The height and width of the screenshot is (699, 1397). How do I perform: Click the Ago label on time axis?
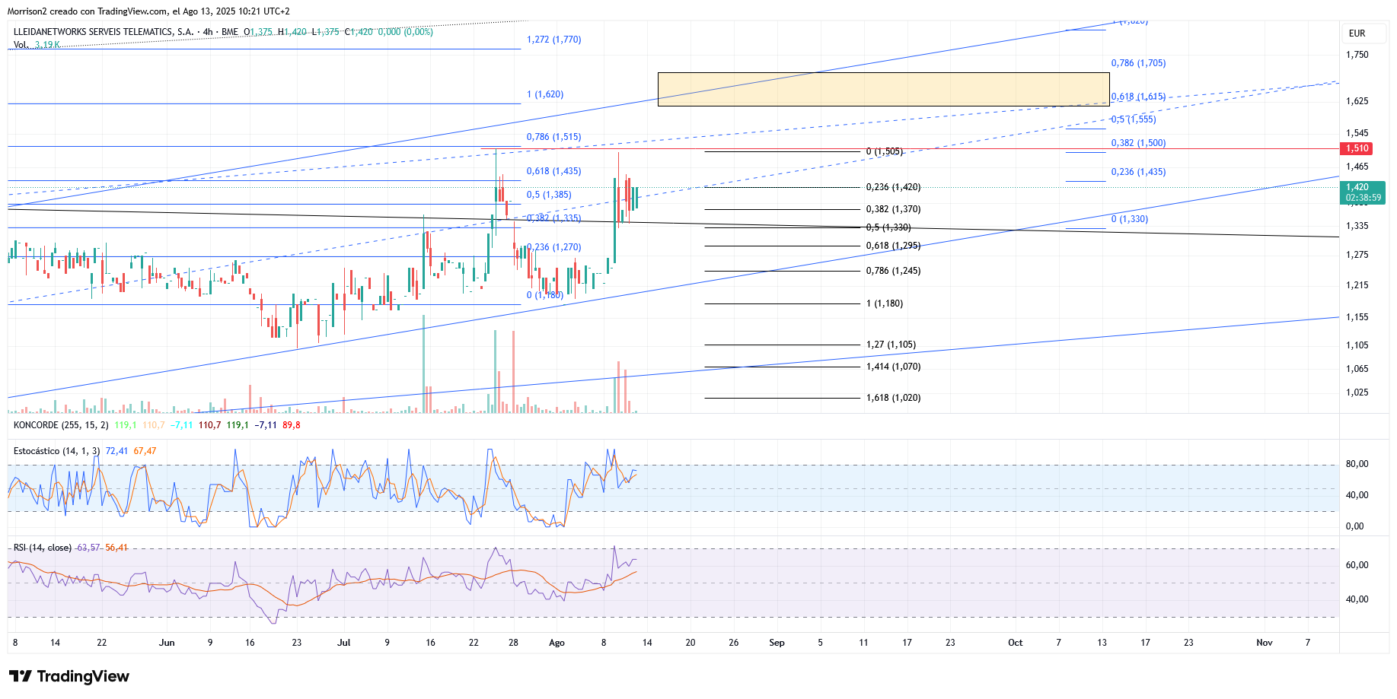557,643
